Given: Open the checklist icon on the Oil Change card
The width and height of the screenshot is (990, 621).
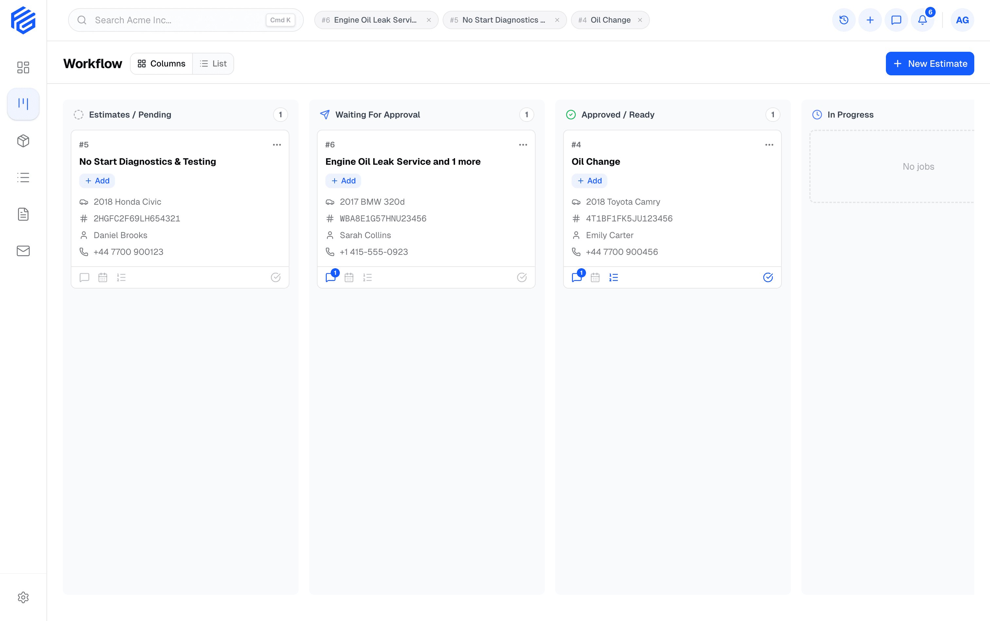Looking at the screenshot, I should [614, 277].
